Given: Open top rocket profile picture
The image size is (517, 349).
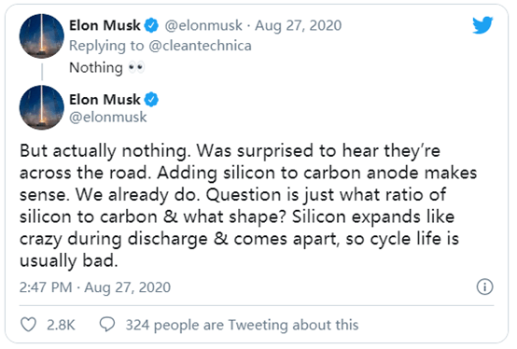Looking at the screenshot, I should [x=42, y=35].
